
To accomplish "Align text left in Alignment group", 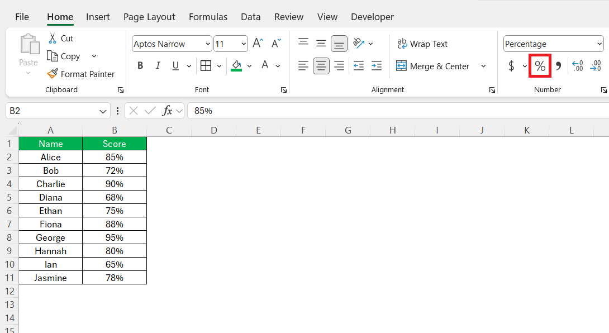I will [x=303, y=66].
